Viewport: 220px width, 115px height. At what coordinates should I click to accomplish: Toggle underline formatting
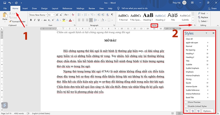(39, 20)
